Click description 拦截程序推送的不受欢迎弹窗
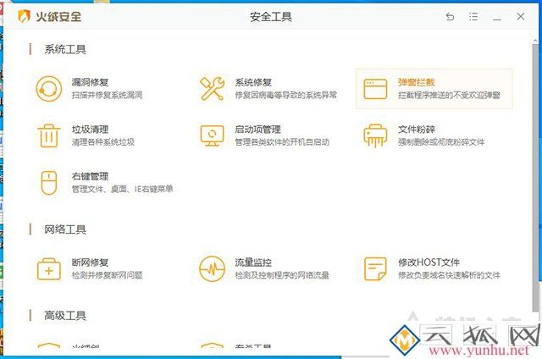This screenshot has width=542, height=359. pos(449,95)
